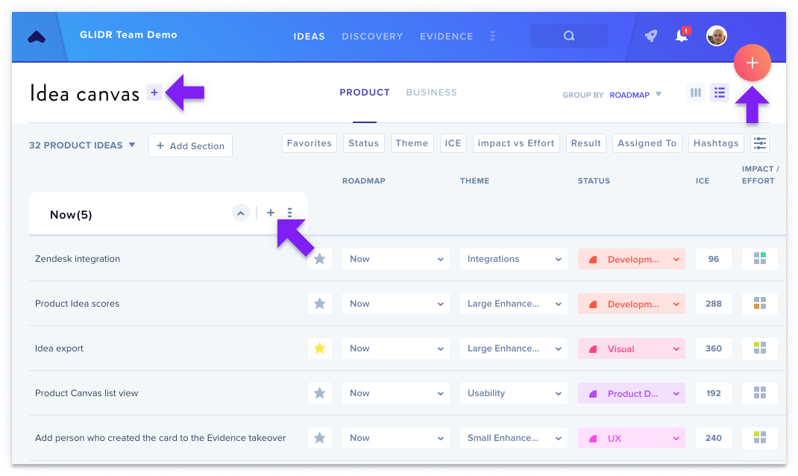Expand 32 PRODUCT IDEAS dropdown
The image size is (798, 476).
click(82, 145)
